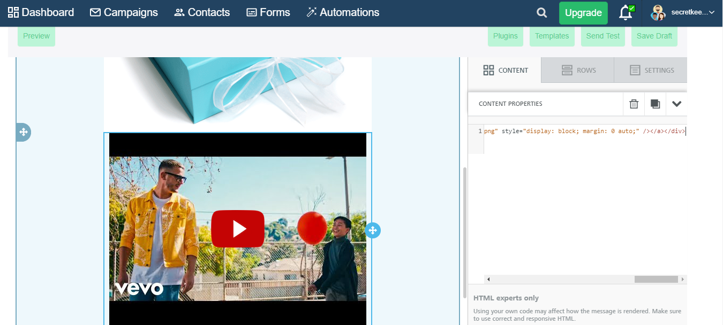Click the scrollbar right arrow in code editor
The width and height of the screenshot is (723, 325).
682,279
